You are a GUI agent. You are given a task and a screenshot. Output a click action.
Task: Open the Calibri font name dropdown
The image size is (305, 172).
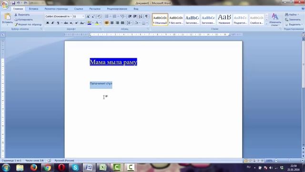pos(71,16)
